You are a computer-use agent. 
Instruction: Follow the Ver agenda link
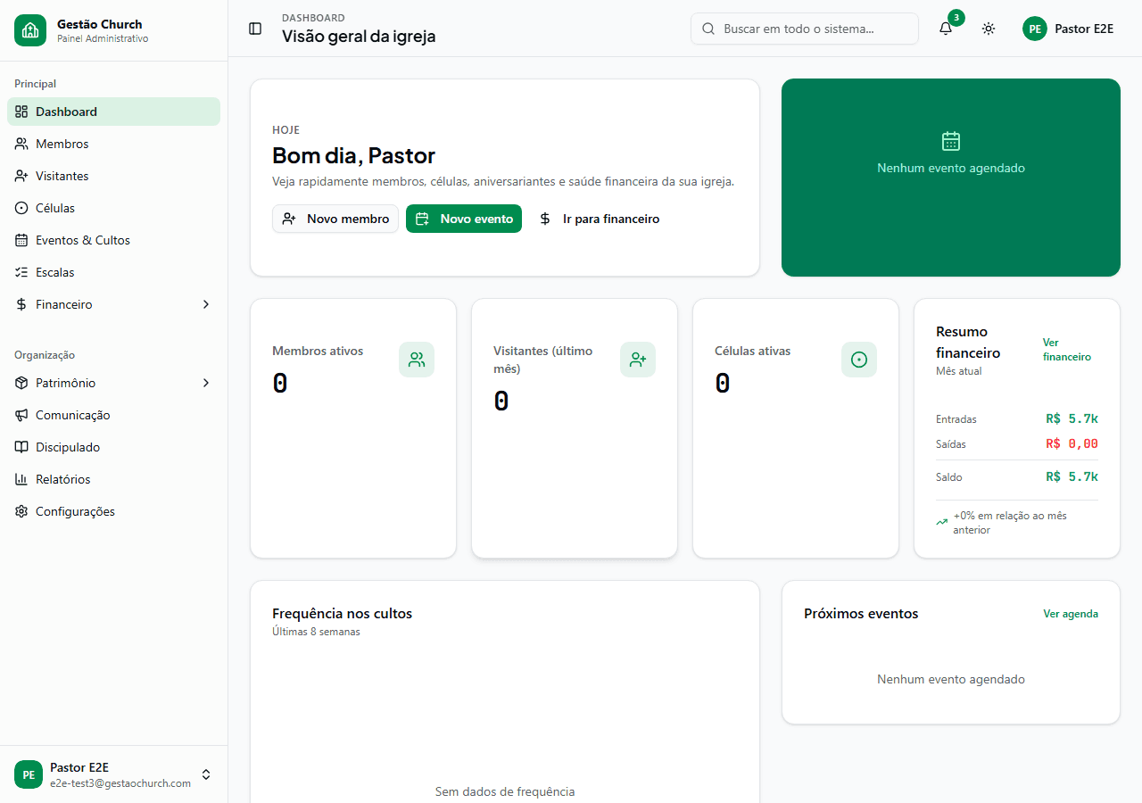(x=1071, y=614)
